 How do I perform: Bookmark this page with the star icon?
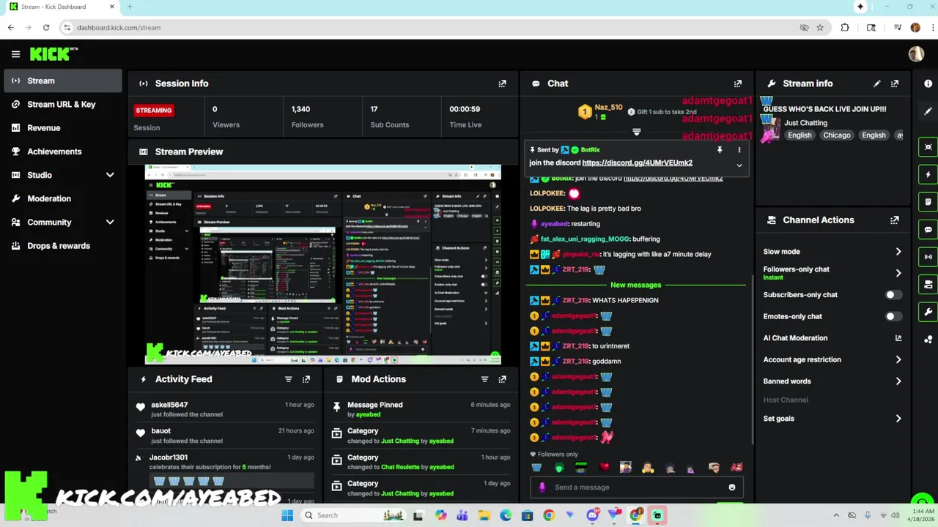point(820,28)
